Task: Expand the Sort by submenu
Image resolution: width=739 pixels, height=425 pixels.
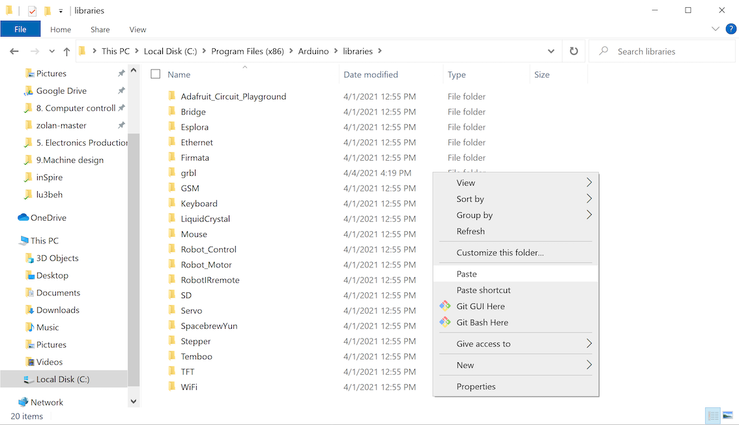Action: [515, 199]
